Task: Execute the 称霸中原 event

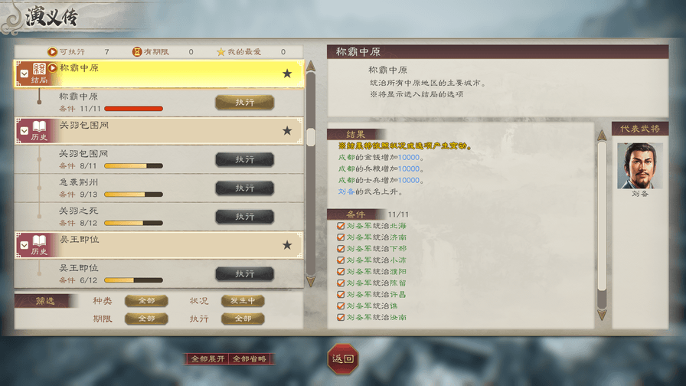Action: 244,103
